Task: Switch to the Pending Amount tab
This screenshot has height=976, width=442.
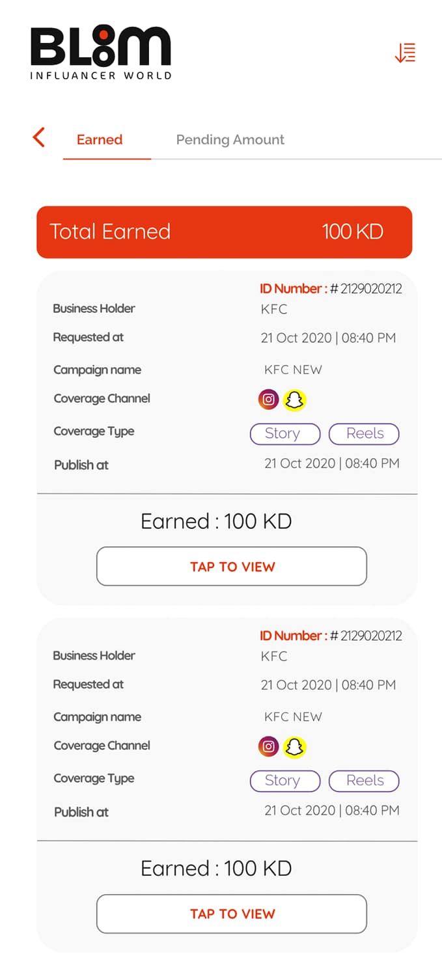Action: pos(229,139)
